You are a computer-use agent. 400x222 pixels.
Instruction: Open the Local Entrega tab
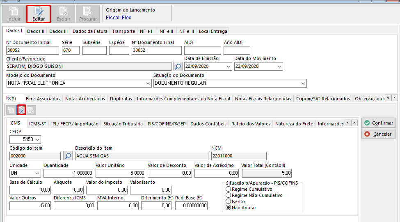coord(213,31)
